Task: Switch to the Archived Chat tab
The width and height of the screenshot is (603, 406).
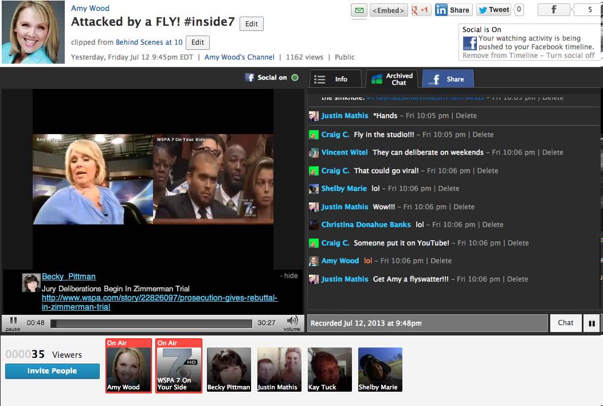Action: (393, 79)
